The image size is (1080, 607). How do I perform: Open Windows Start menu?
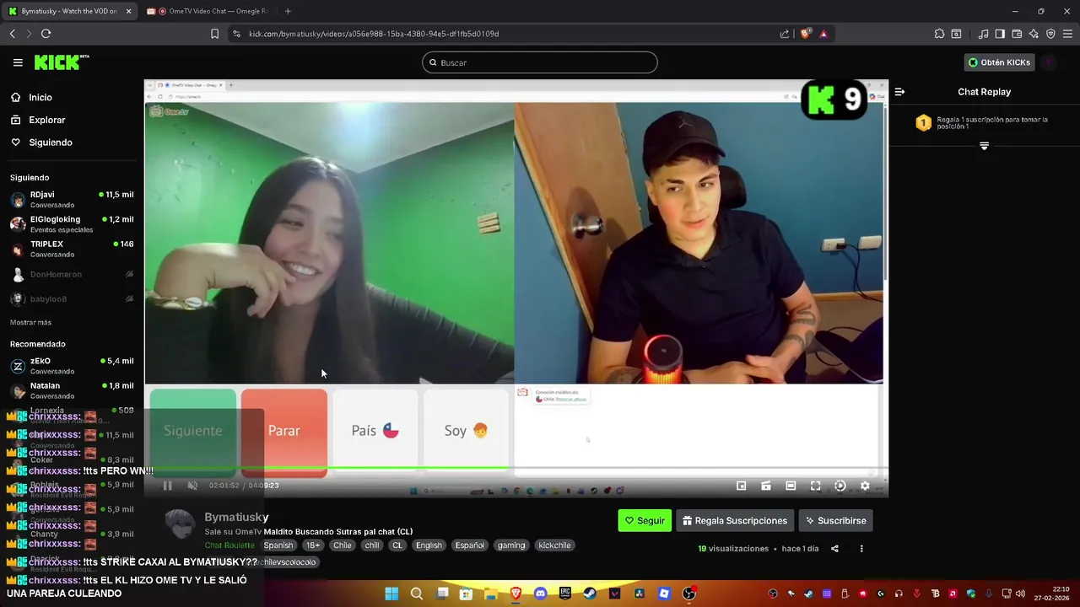pyautogui.click(x=391, y=594)
